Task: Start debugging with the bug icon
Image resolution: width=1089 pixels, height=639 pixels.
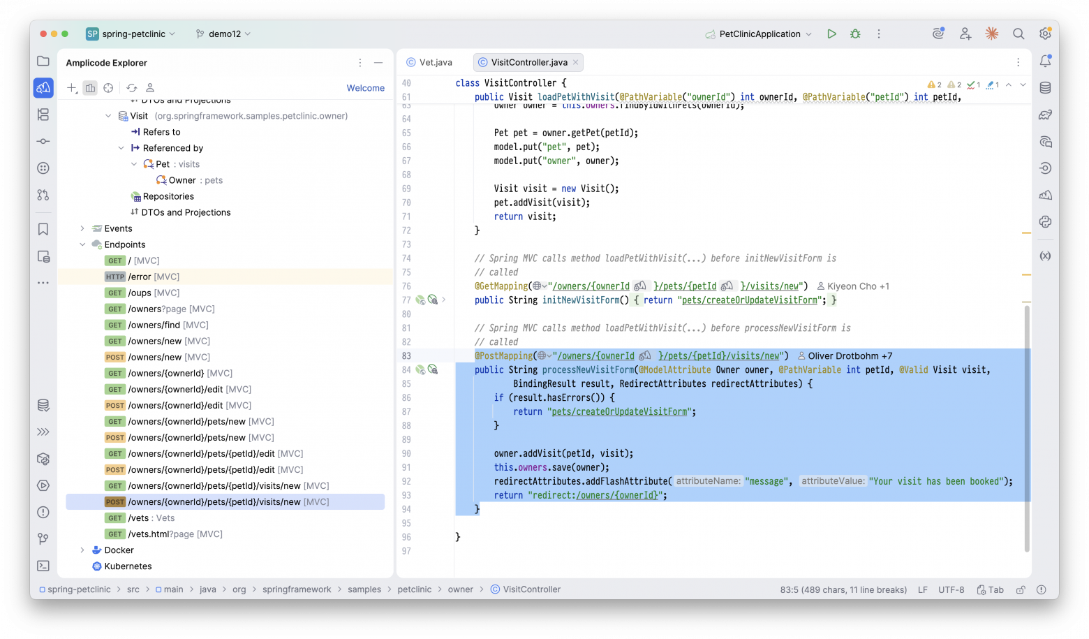Action: coord(855,34)
